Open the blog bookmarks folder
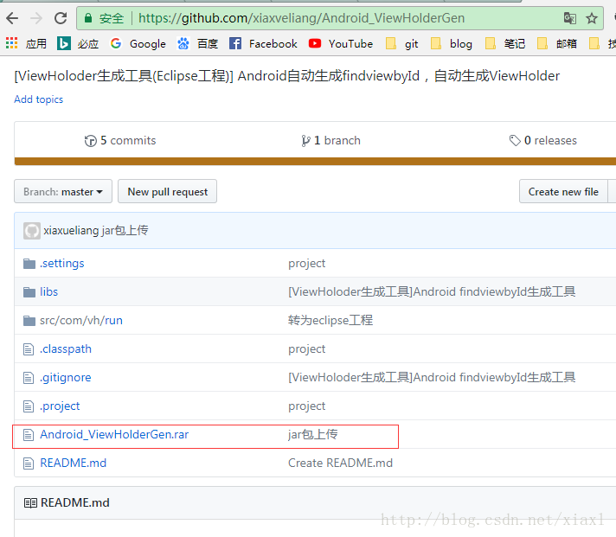 452,43
